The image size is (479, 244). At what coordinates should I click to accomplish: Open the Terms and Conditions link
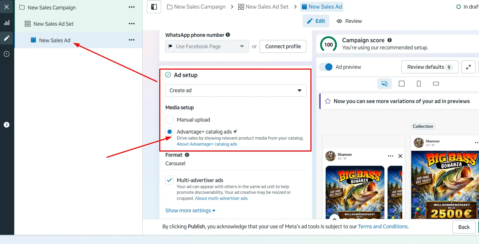383,227
